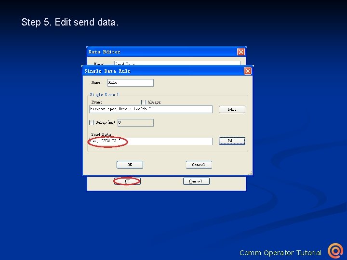347x260 pixels.
Task: Click the resize grip of Single Data Rule
Action: pyautogui.click(x=250, y=173)
